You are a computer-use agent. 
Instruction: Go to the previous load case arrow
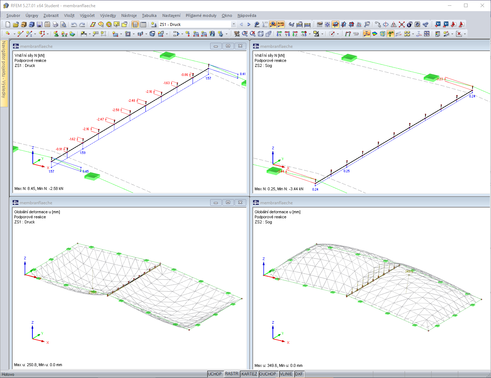[x=241, y=24]
